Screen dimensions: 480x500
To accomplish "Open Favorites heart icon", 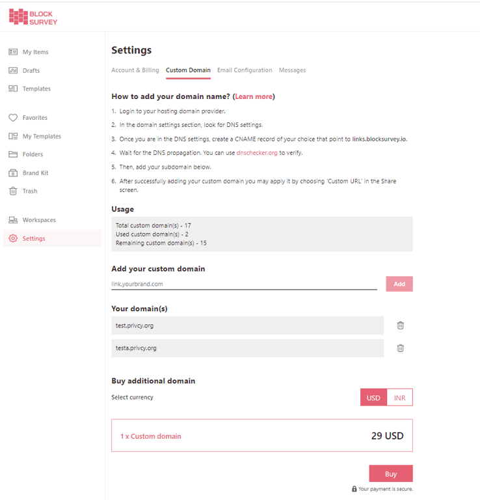I will (x=13, y=118).
